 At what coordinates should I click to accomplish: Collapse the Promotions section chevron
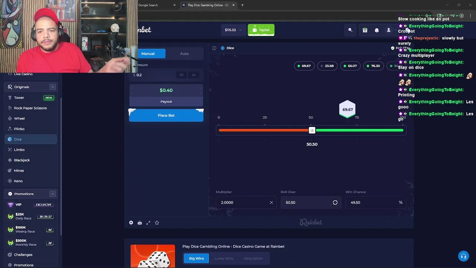[x=52, y=194]
